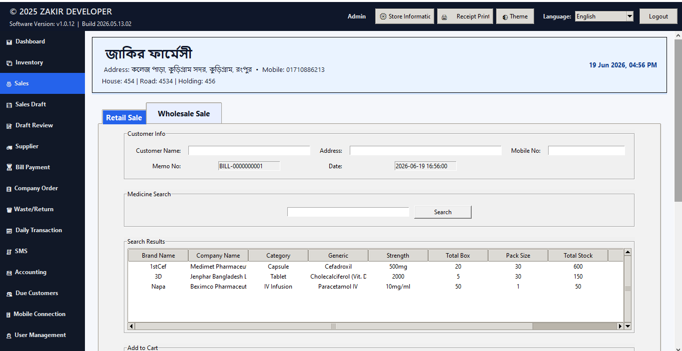Click the Paracetamol IV generic cell

pyautogui.click(x=338, y=287)
